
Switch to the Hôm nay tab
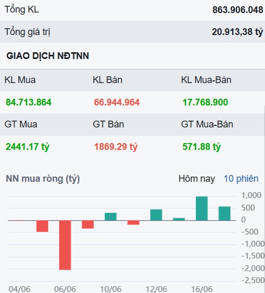pyautogui.click(x=197, y=179)
